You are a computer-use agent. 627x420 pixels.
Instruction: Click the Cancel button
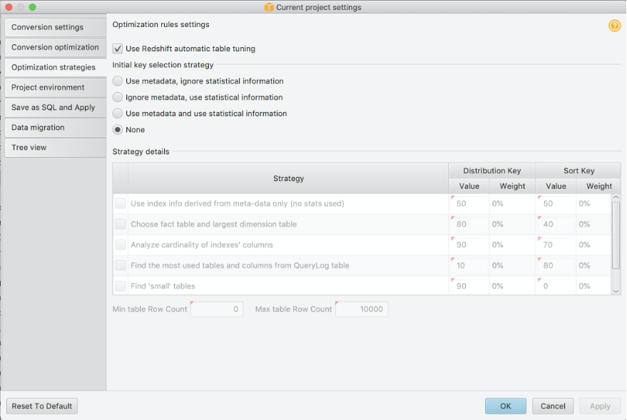[553, 406]
